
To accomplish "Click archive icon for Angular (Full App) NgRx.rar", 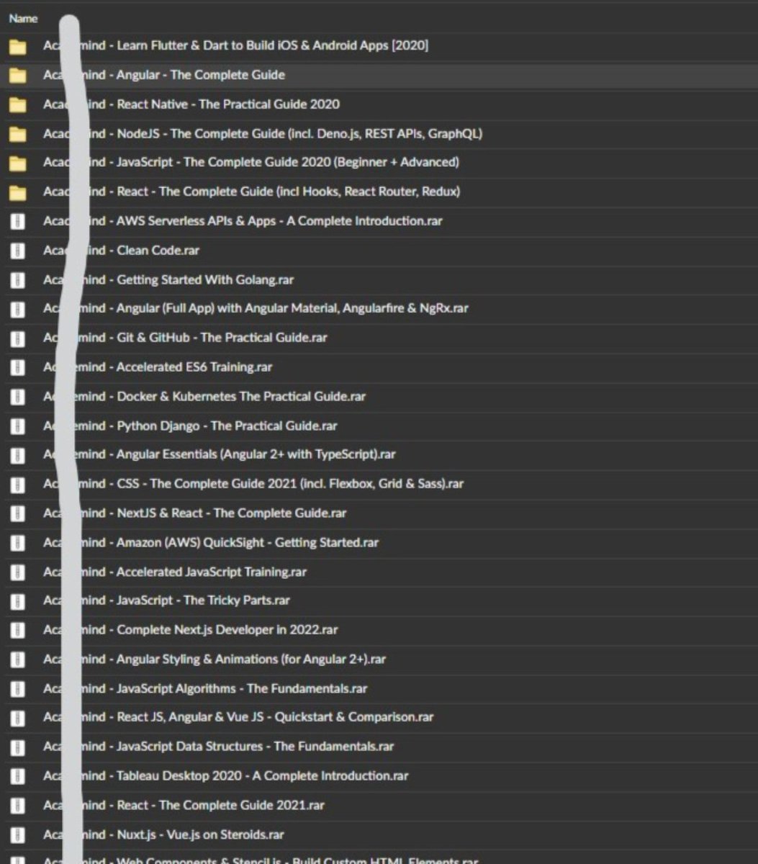I will (x=18, y=310).
